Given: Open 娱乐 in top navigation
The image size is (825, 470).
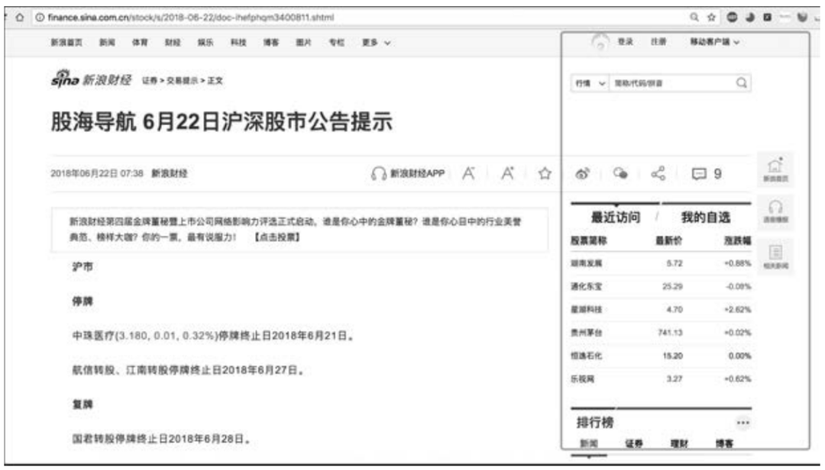Looking at the screenshot, I should coord(205,43).
